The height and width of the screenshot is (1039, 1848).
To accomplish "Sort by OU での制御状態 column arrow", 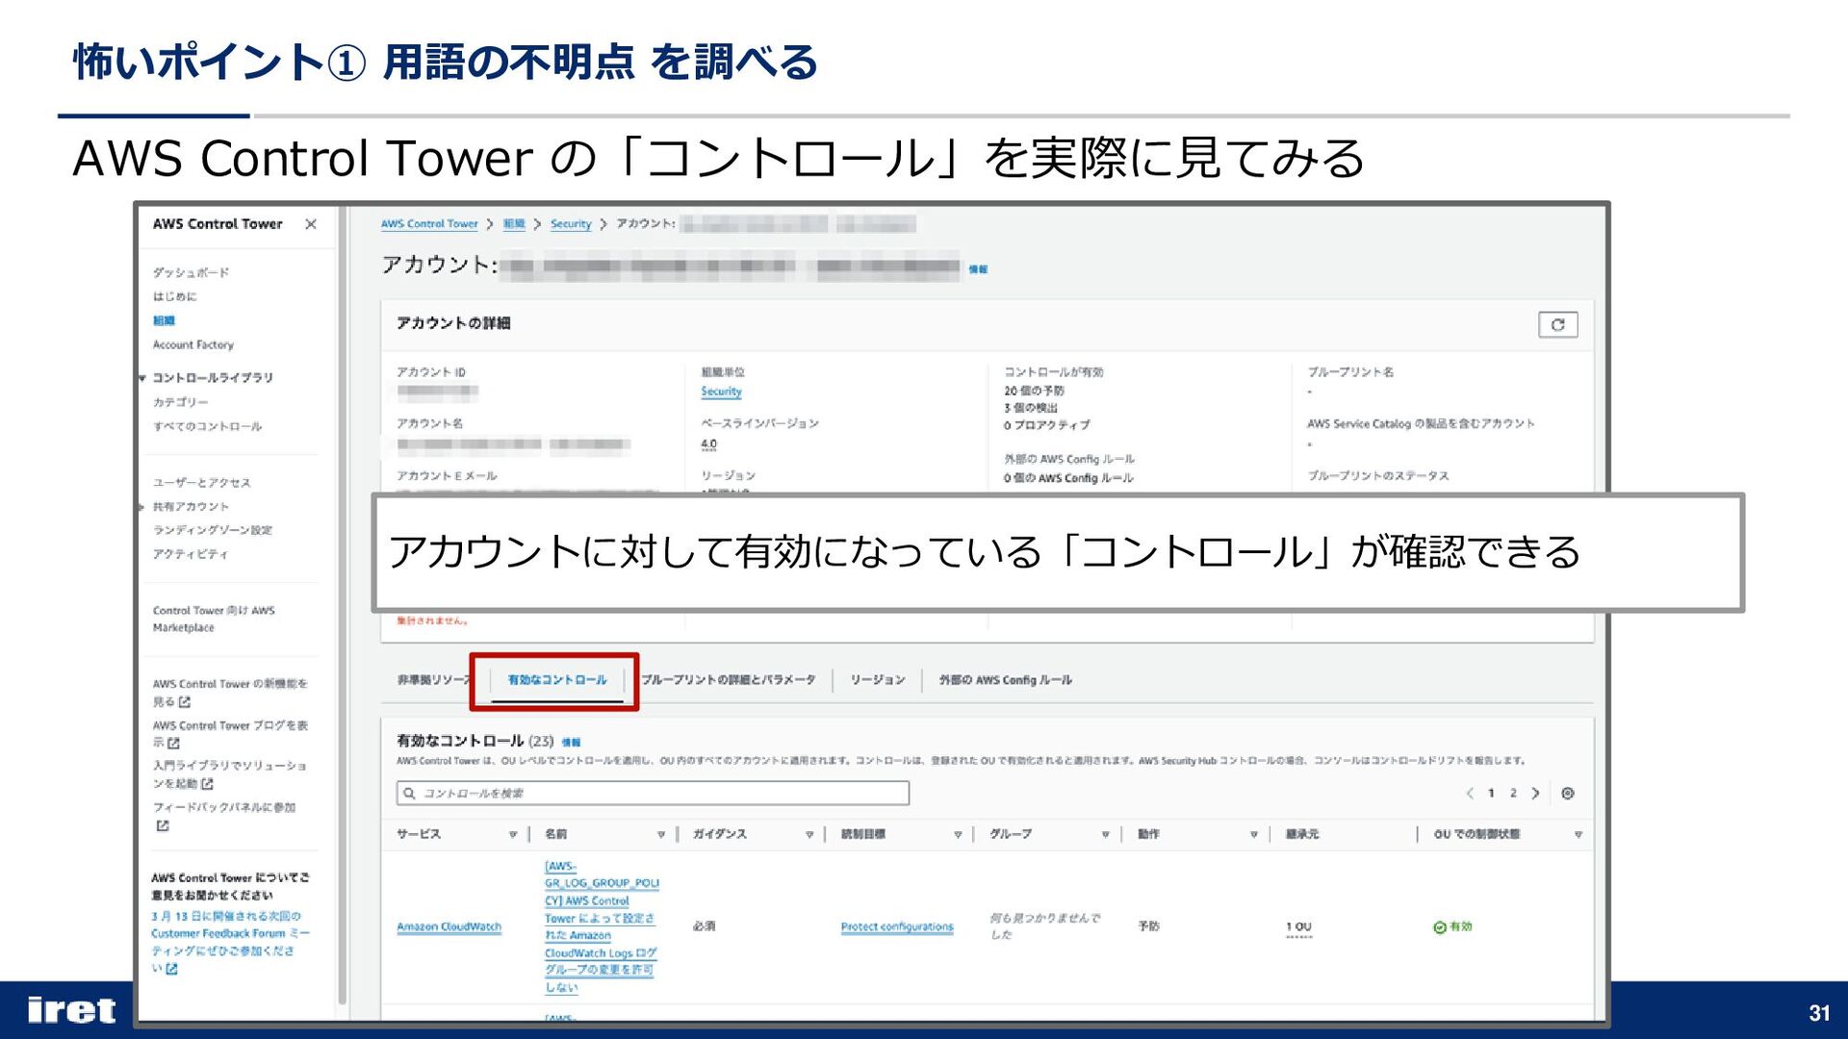I will (1578, 835).
